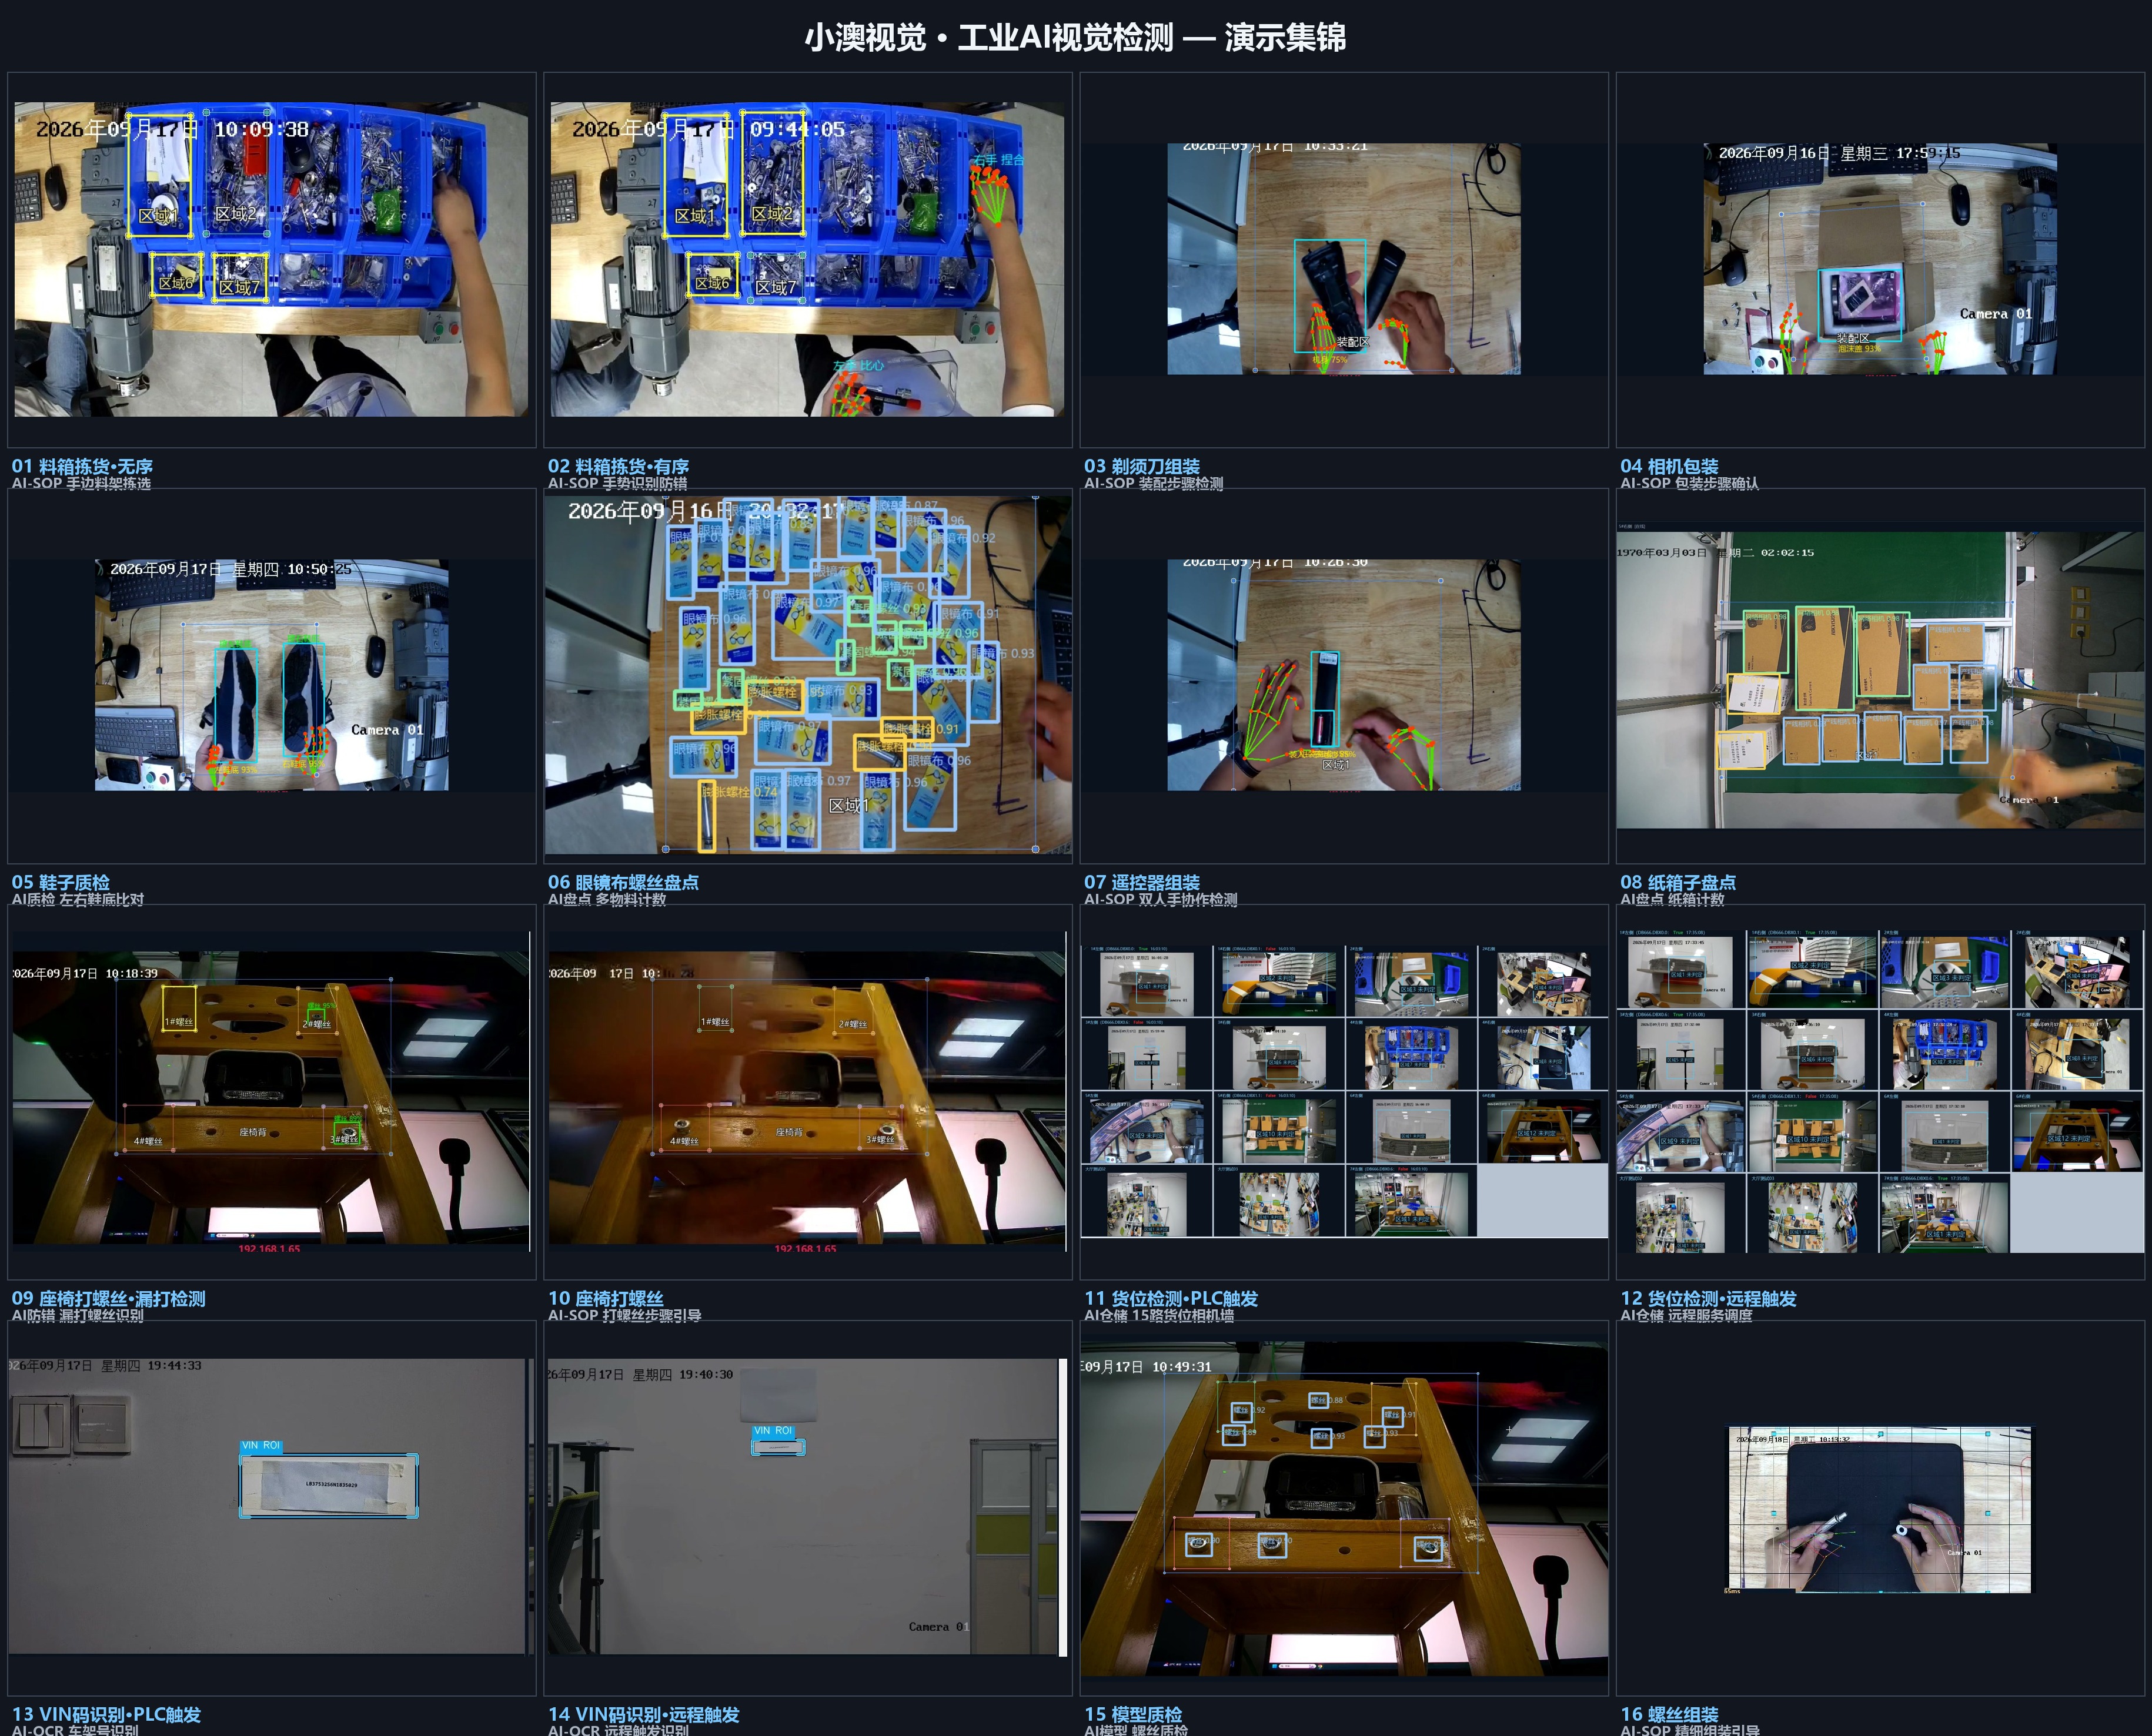Open the 06 眼镜布螺丝盘点 video thumbnail
Viewport: 2152px width, 1736px height.
point(807,676)
